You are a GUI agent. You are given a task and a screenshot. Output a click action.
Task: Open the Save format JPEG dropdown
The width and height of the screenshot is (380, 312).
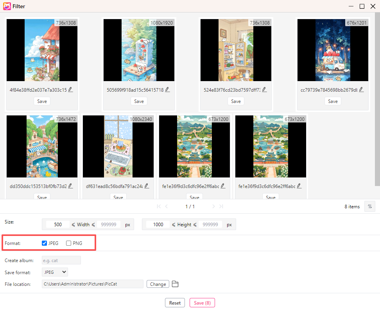pyautogui.click(x=55, y=272)
